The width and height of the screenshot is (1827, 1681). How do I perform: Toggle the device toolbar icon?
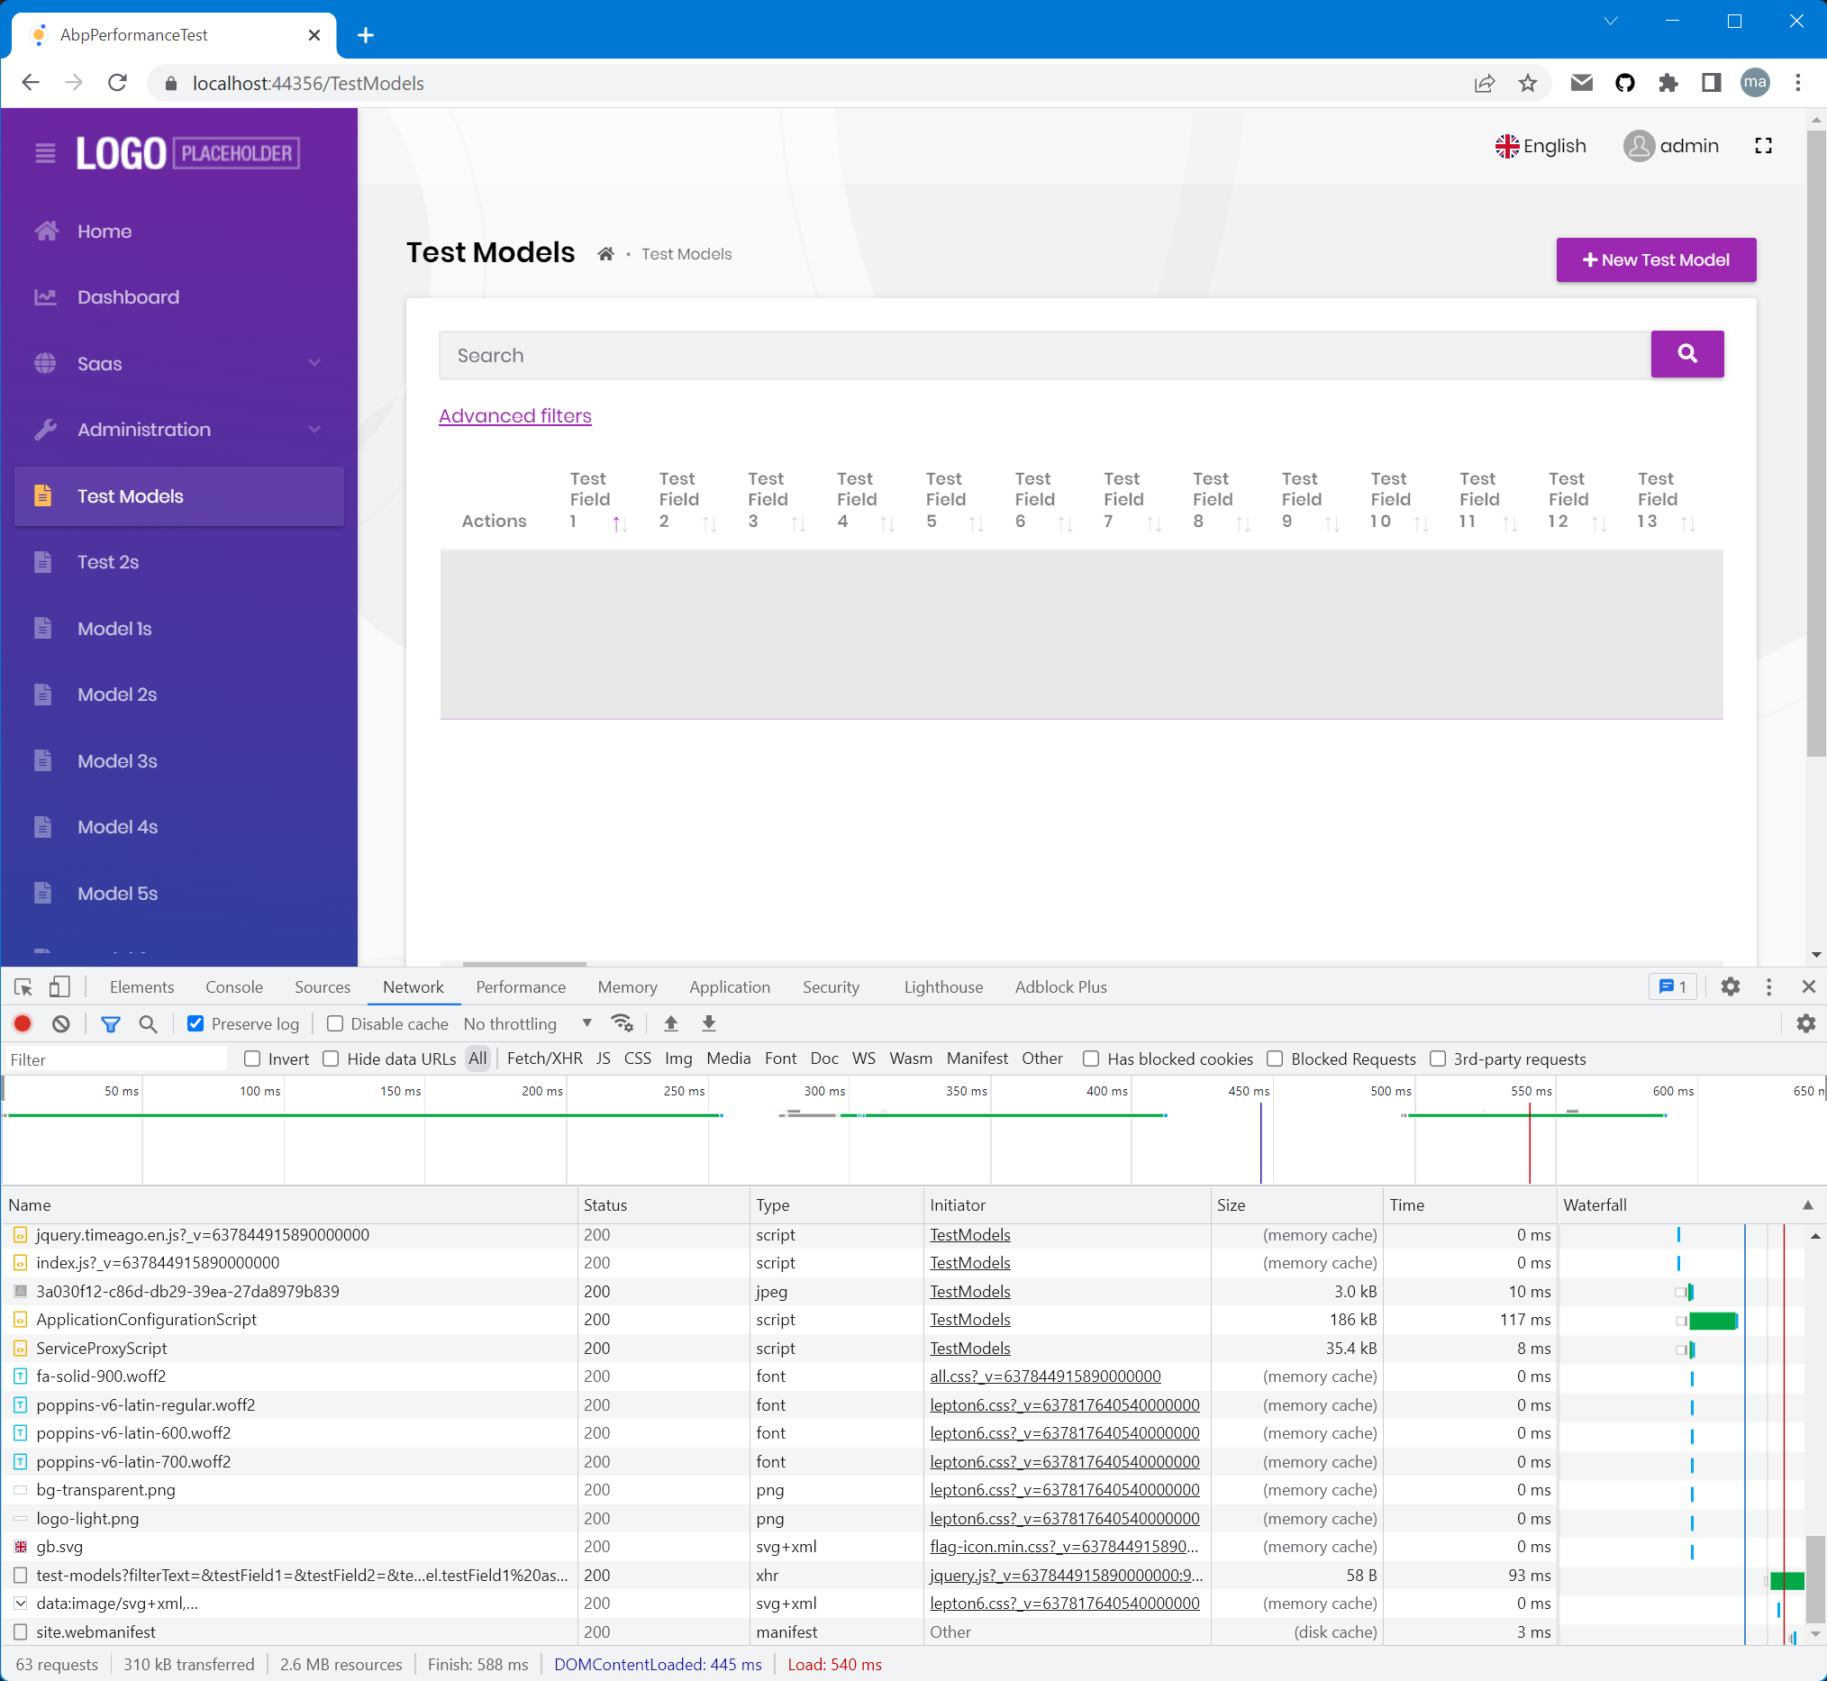click(x=59, y=987)
